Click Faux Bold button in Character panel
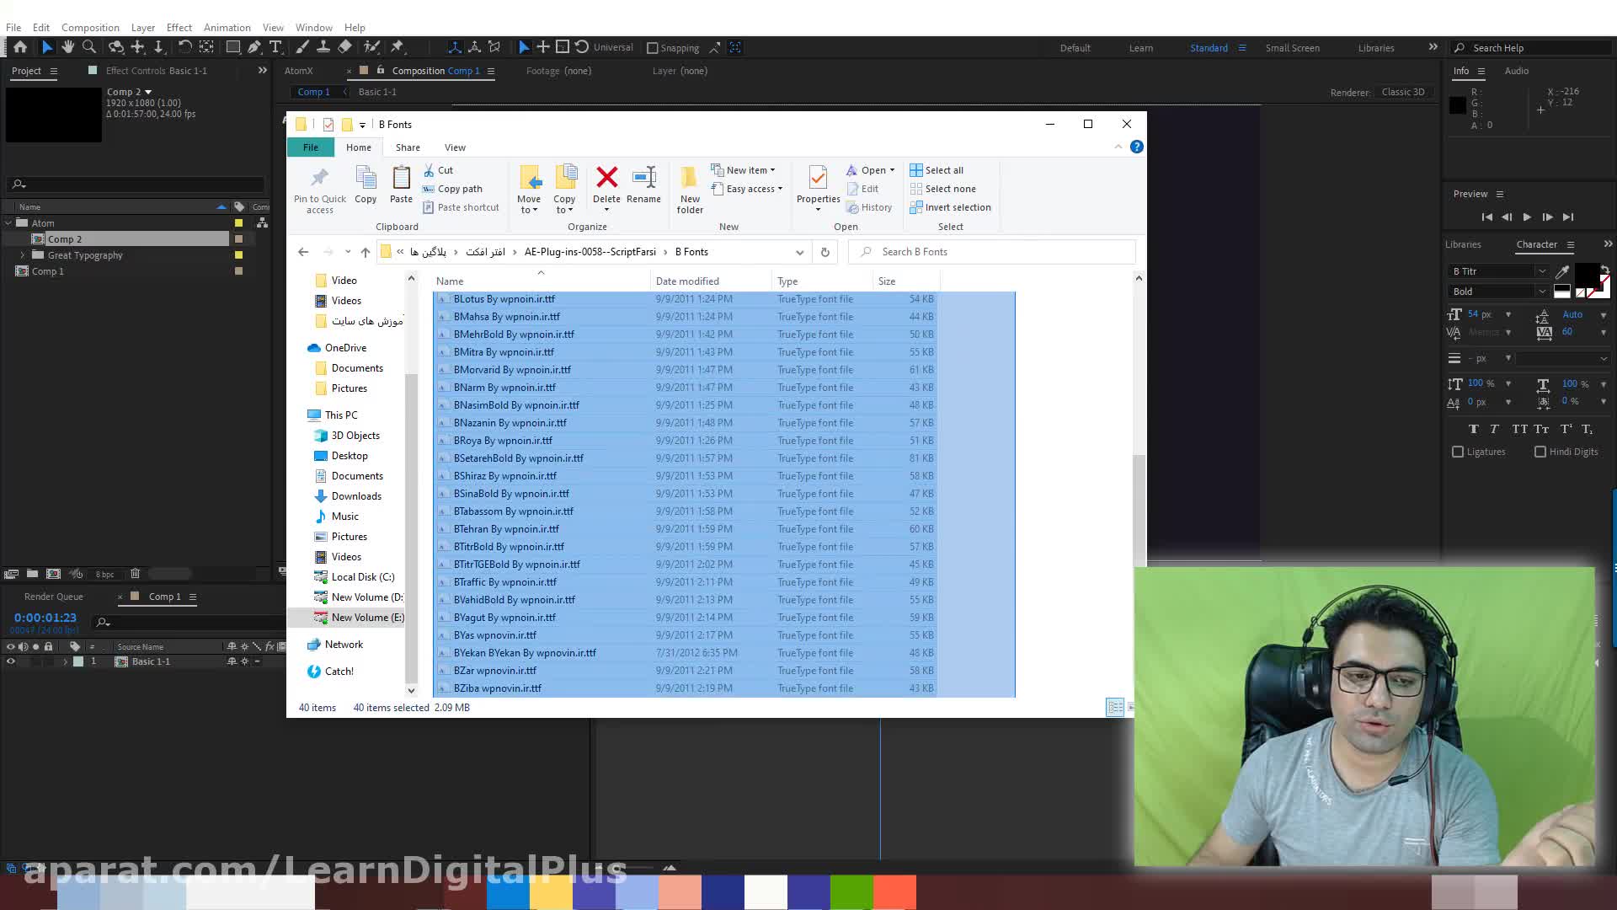Image resolution: width=1617 pixels, height=910 pixels. coord(1474,429)
